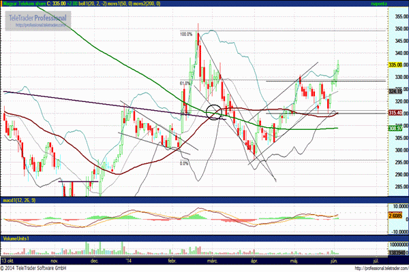Screen dimensions: 409x272
Task: Click the circled moving average crossover marker
Action: (213, 112)
